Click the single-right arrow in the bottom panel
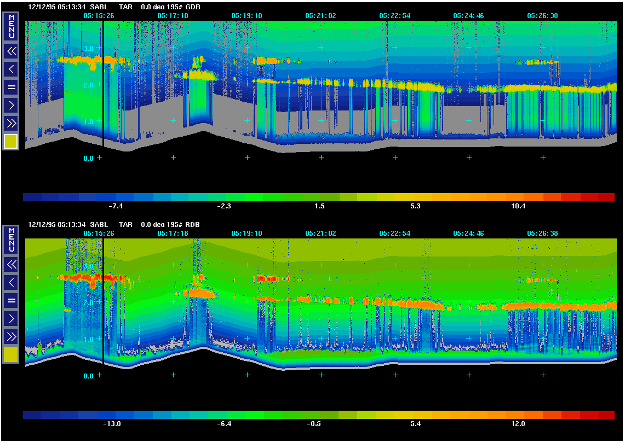 point(11,318)
